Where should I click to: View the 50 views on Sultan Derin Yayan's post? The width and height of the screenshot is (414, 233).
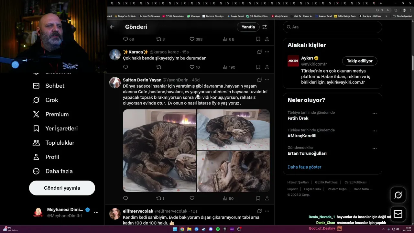[x=228, y=198]
